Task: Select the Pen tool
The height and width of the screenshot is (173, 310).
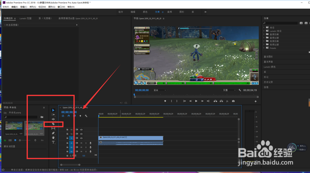Action: [53, 133]
